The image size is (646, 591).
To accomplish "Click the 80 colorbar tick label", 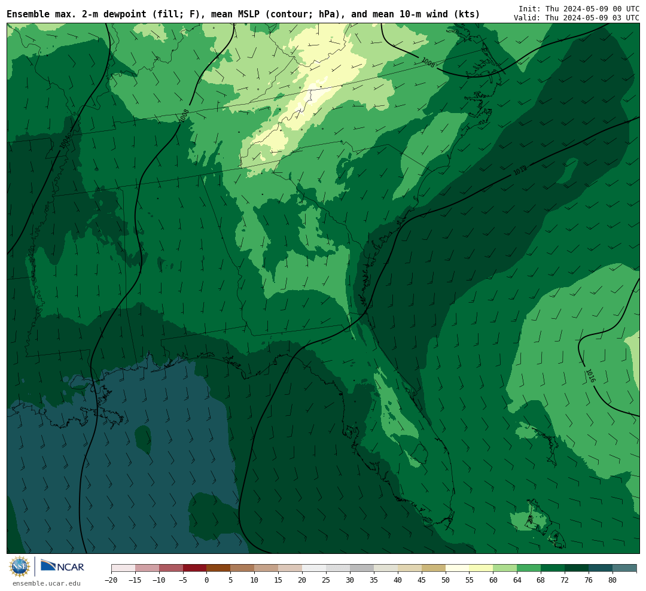I will pyautogui.click(x=613, y=580).
